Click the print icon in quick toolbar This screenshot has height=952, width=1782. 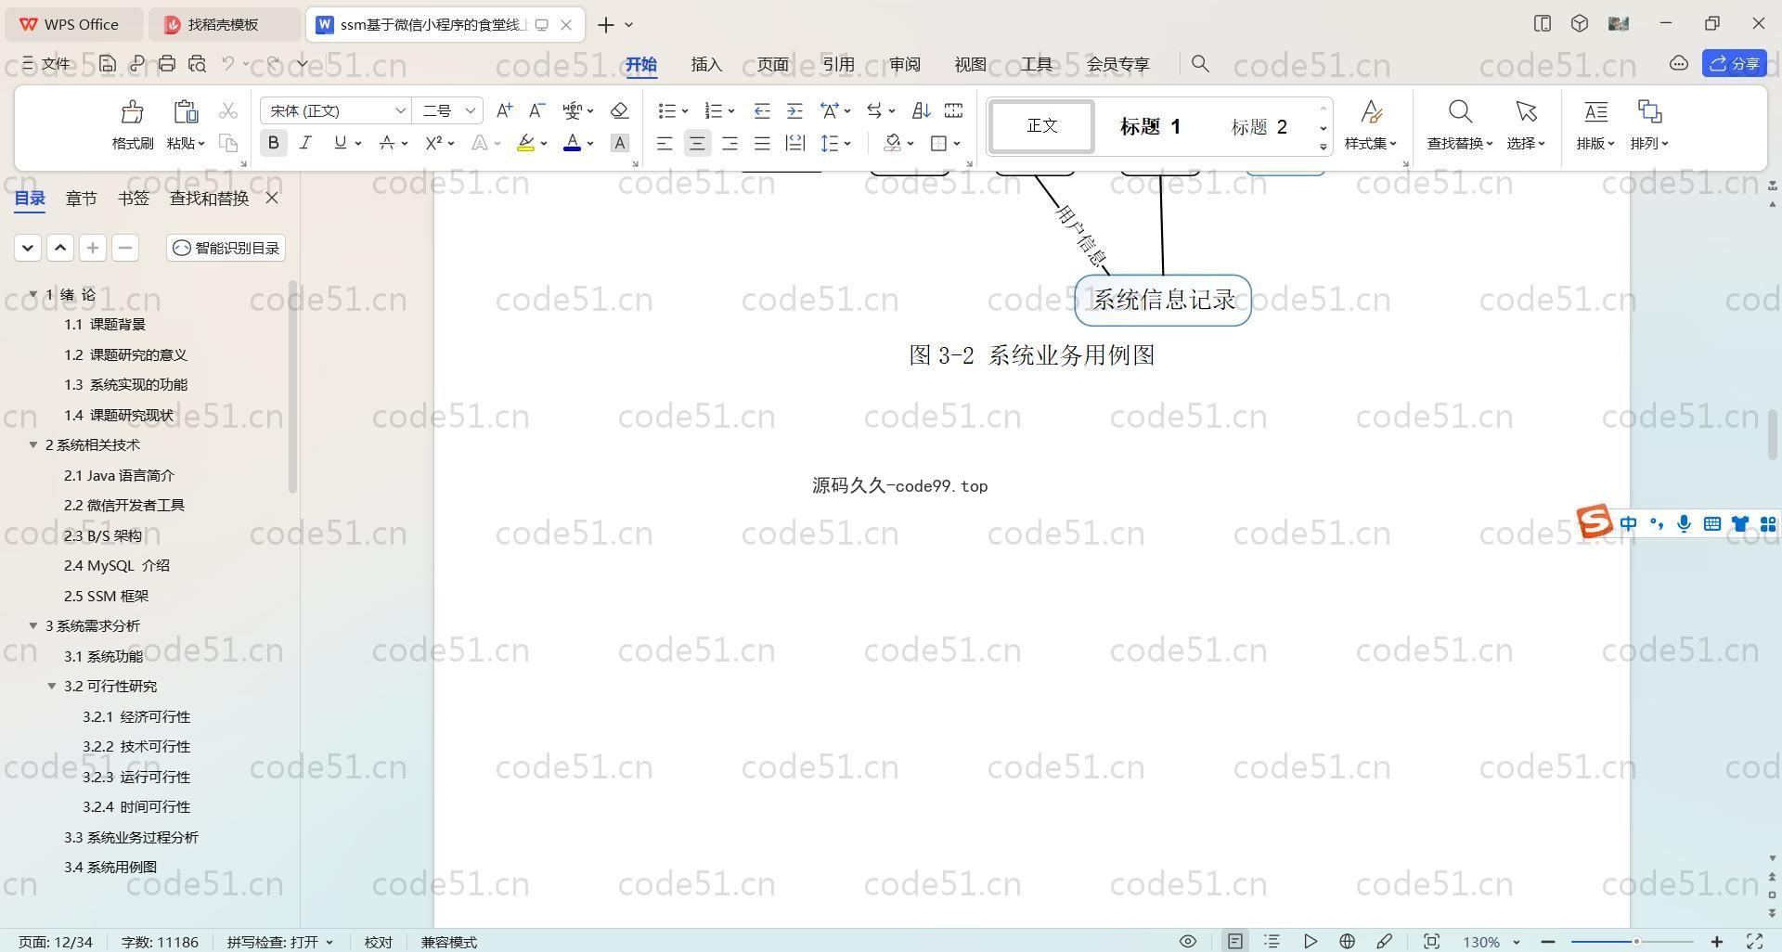(x=167, y=64)
